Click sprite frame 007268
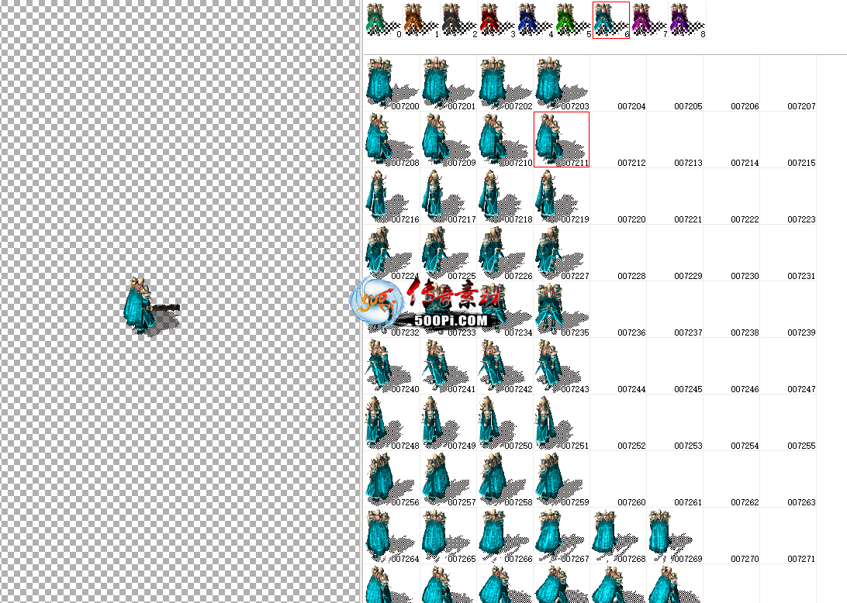 (618, 536)
